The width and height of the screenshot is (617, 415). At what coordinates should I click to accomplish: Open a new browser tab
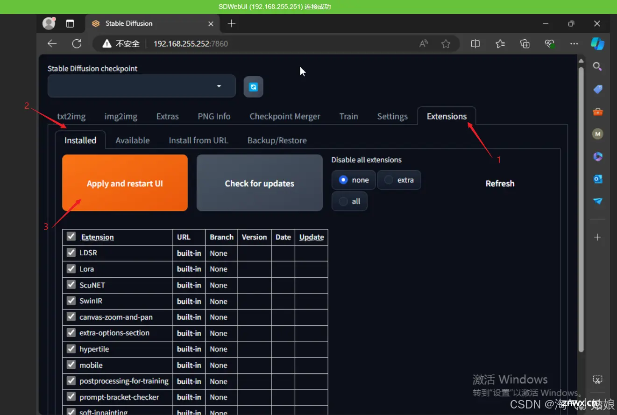(x=232, y=23)
